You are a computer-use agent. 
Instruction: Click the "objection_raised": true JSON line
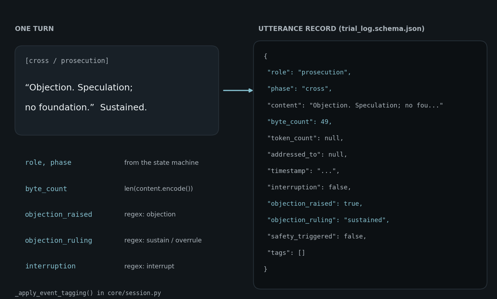click(315, 204)
